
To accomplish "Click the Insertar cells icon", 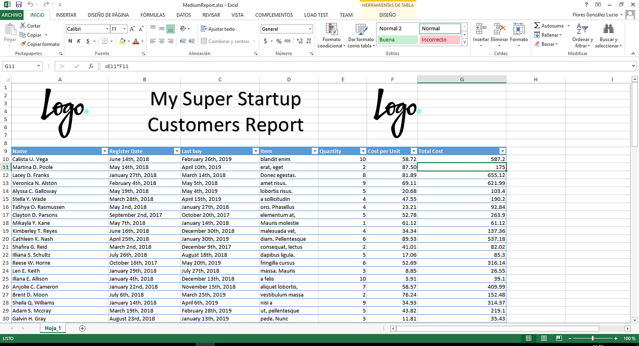I will tap(480, 29).
